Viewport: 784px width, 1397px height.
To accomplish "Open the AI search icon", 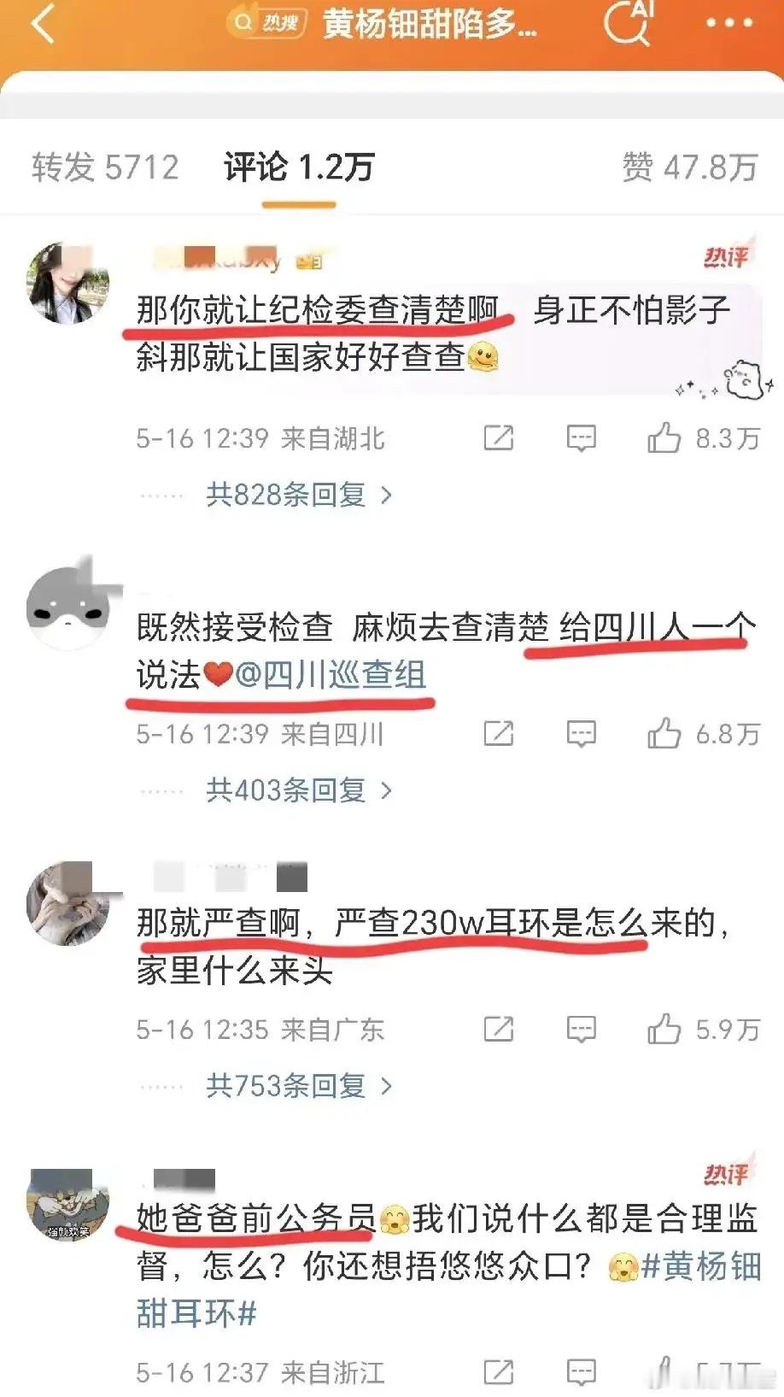I will [628, 22].
